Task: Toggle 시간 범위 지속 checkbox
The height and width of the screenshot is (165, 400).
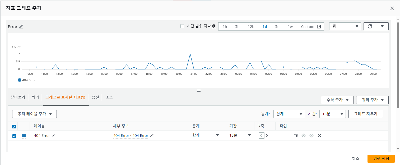Action: click(182, 26)
